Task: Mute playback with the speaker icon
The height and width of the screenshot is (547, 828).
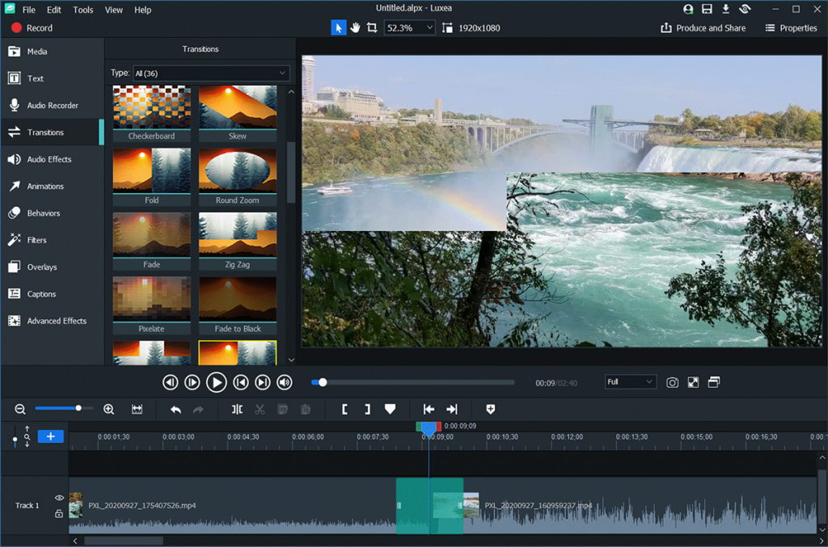Action: [x=284, y=382]
